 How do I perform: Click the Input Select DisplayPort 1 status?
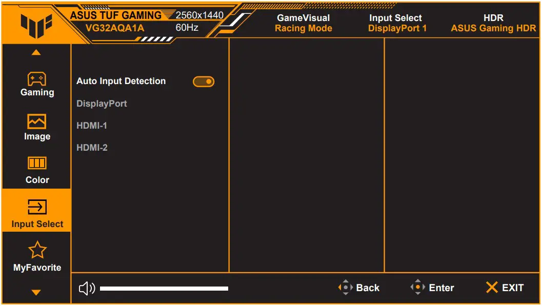click(x=397, y=23)
